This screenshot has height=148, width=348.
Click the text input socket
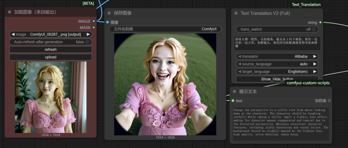[x=233, y=101]
